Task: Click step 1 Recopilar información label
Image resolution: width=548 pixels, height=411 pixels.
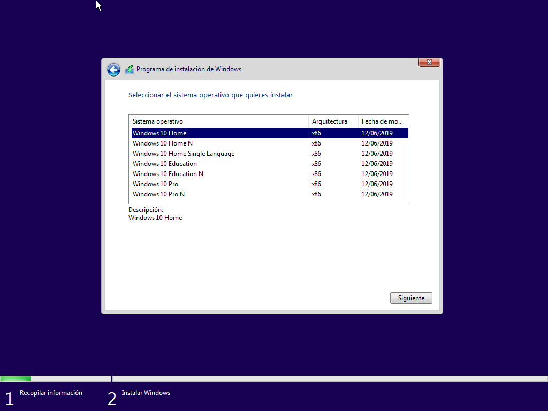Action: coord(51,393)
